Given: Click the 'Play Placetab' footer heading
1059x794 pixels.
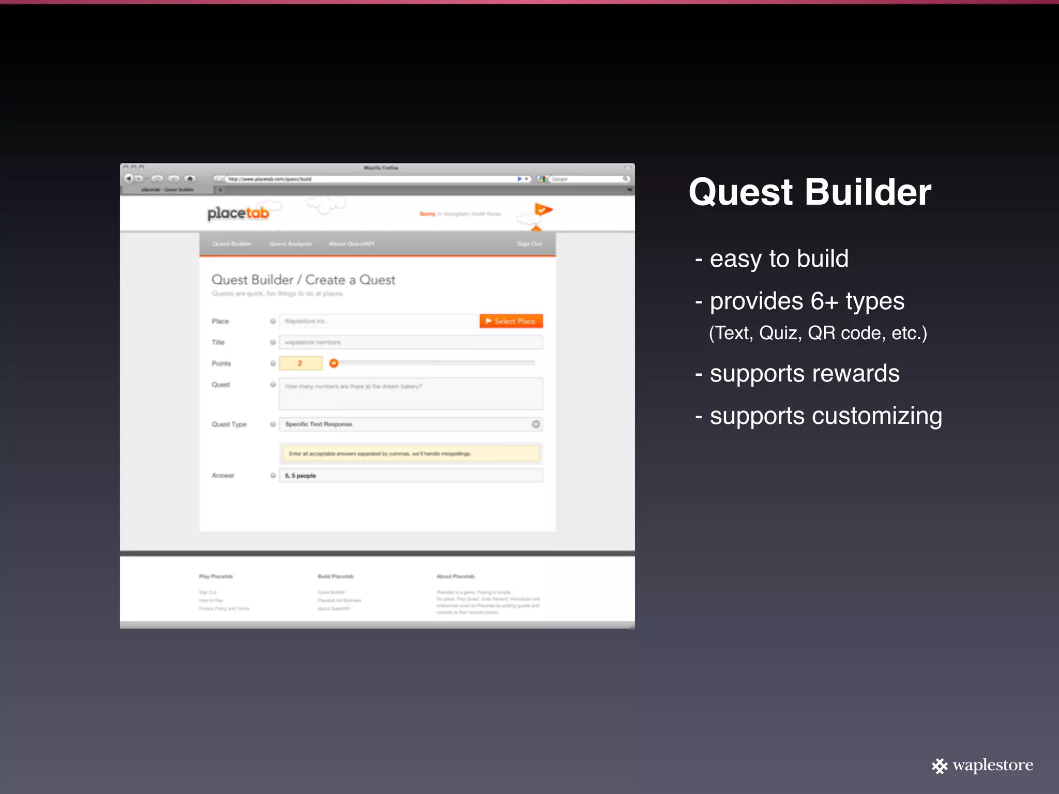Looking at the screenshot, I should tap(216, 576).
